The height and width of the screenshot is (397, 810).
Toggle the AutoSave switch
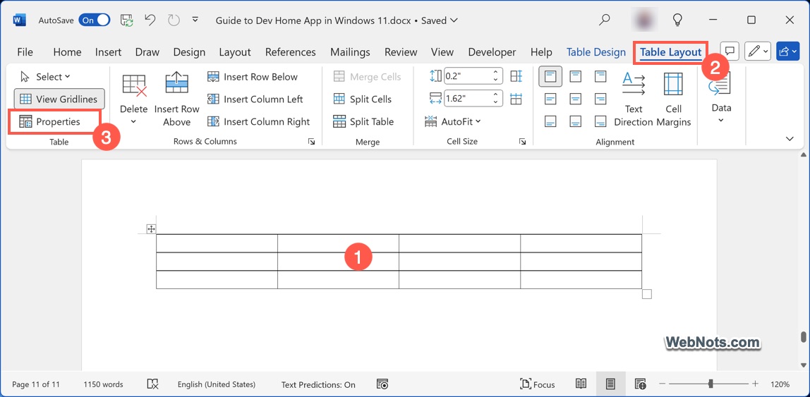(x=95, y=20)
